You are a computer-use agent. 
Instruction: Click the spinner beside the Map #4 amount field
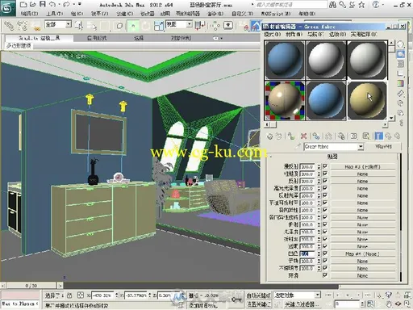pyautogui.click(x=319, y=253)
